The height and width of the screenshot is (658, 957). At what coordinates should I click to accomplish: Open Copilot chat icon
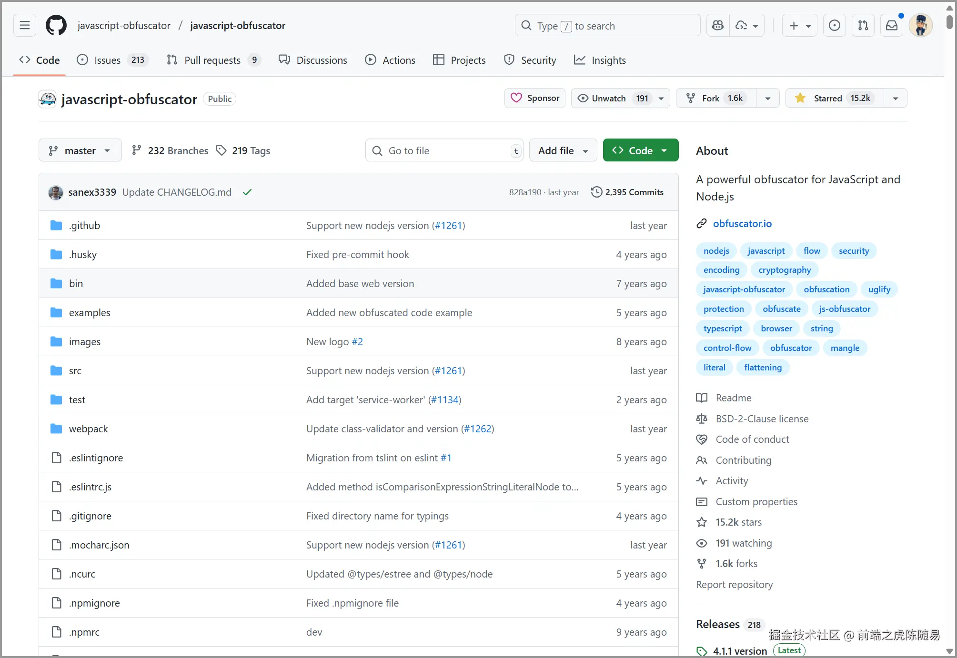pos(718,26)
